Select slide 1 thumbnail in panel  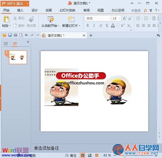pos(18,57)
